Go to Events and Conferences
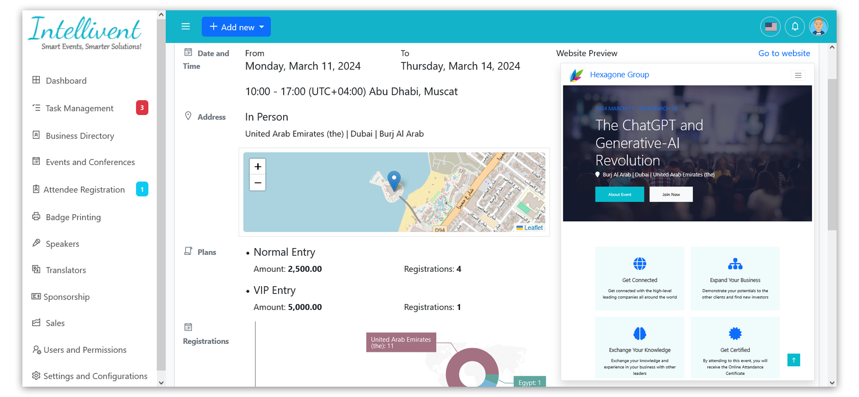 point(90,162)
